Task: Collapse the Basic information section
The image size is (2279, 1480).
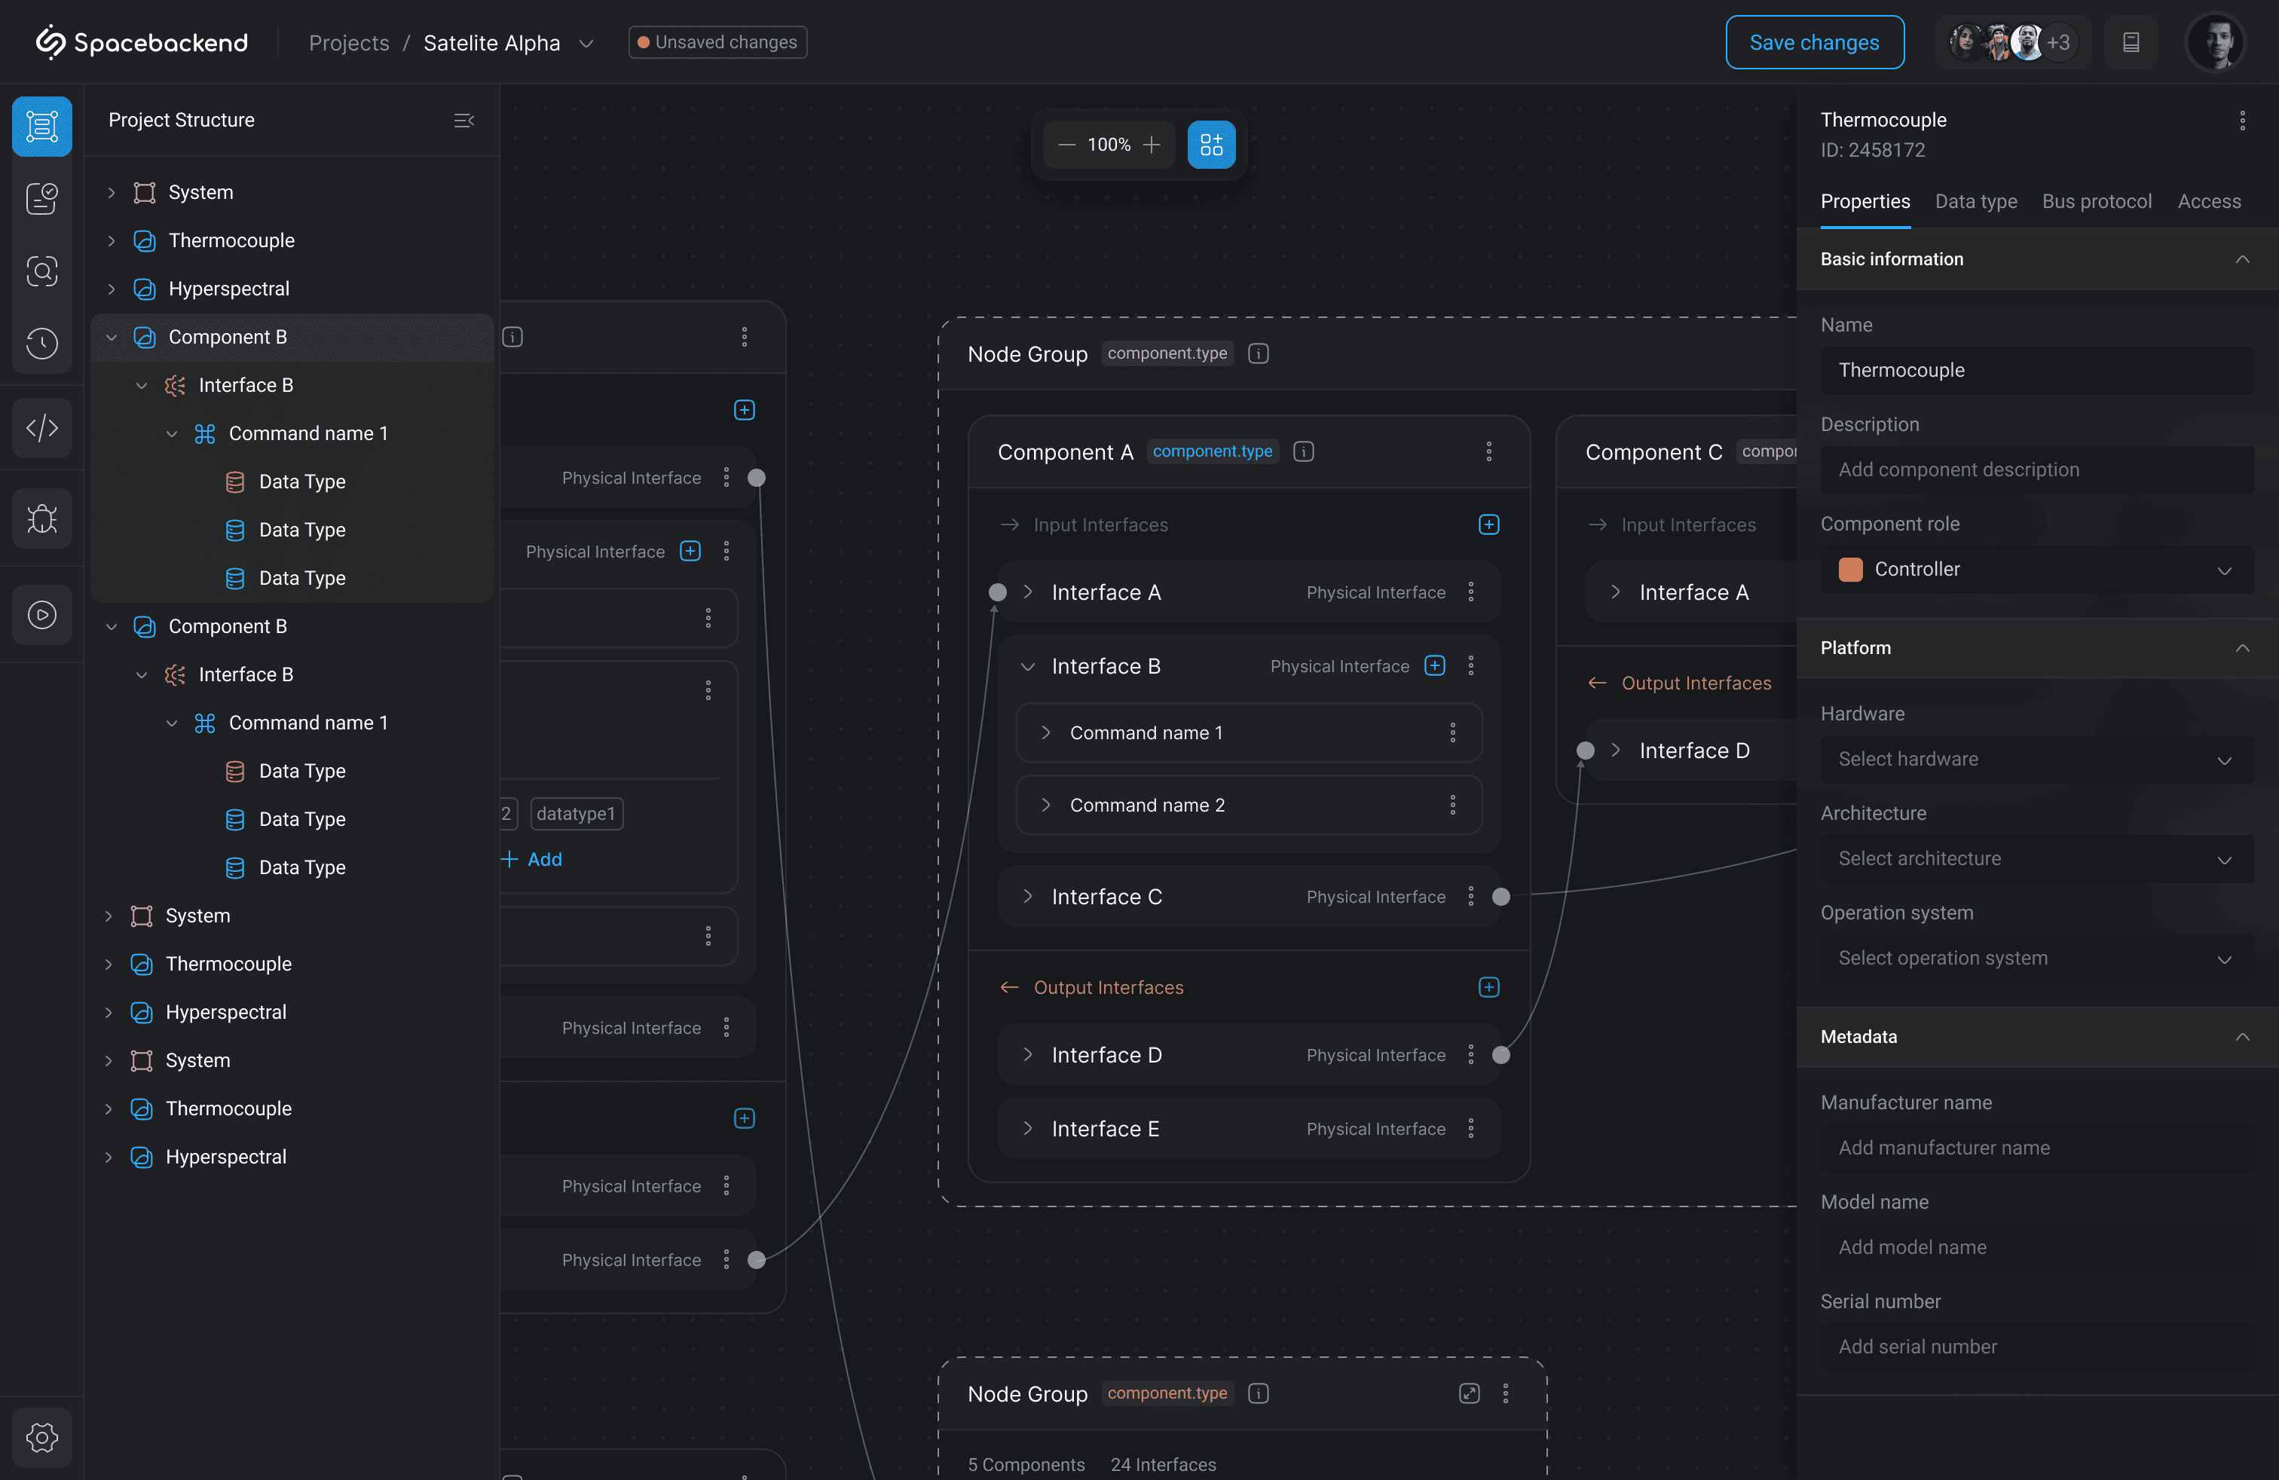Action: click(2241, 259)
